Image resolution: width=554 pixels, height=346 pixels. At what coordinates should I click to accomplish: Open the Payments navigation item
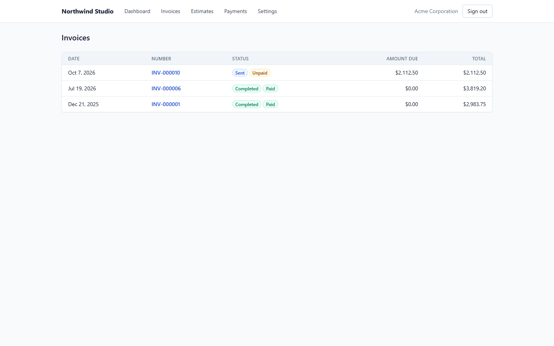point(235,11)
